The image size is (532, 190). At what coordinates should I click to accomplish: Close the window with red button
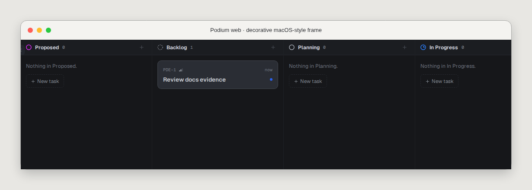click(30, 30)
